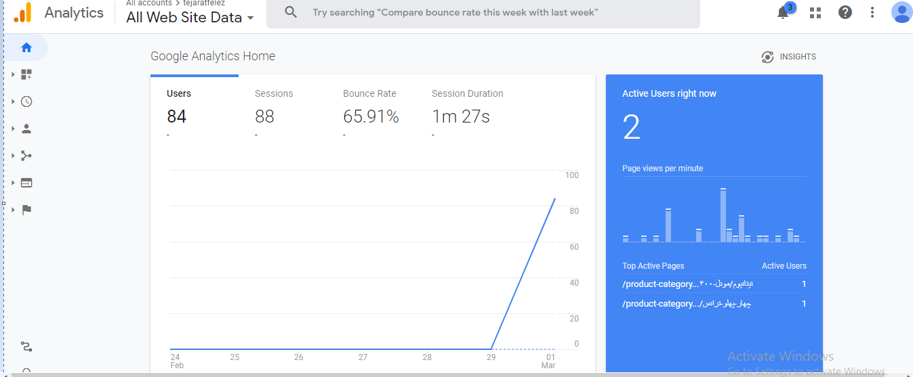The image size is (913, 377).
Task: Expand the Customization section arrow
Action: [x=13, y=74]
